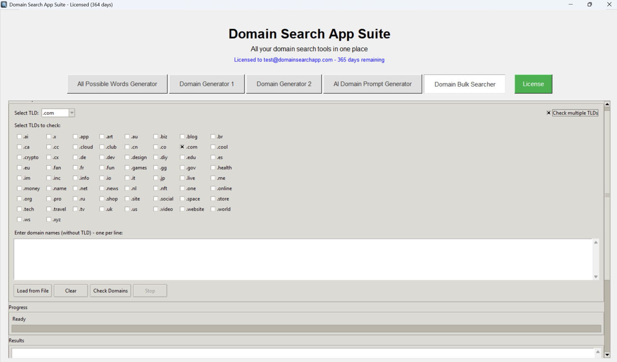Focus the domain names text area
The width and height of the screenshot is (617, 362).
[303, 260]
